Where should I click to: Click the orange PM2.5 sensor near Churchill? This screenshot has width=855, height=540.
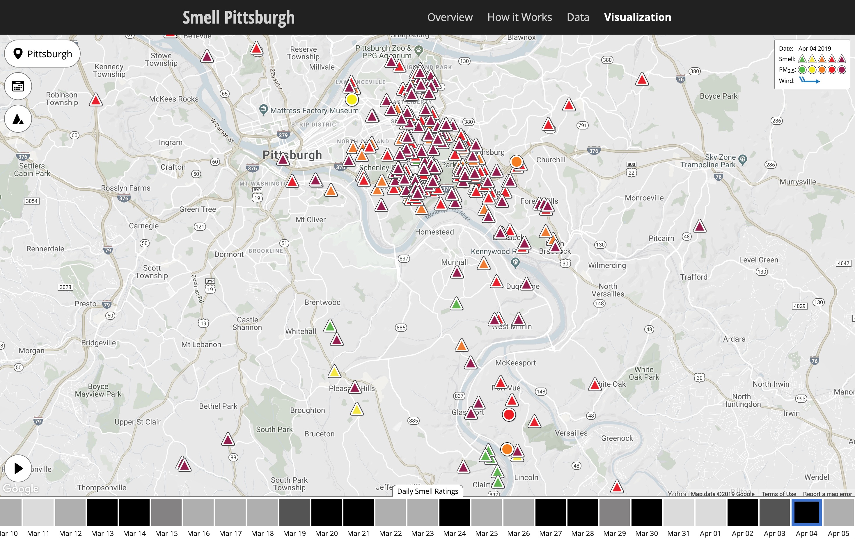516,162
